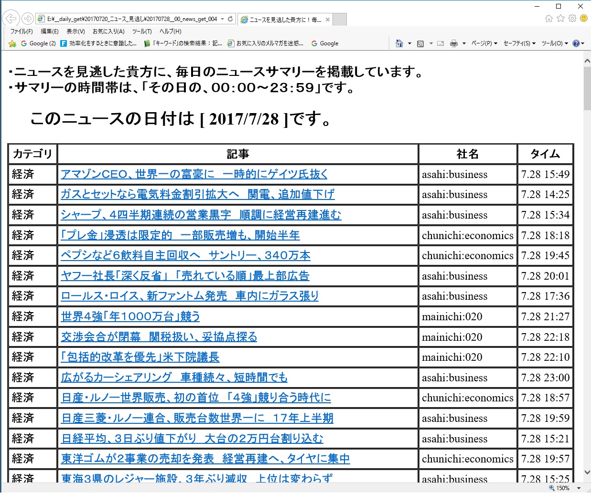Select the time cell '7.28 15:49'
Viewport: 591px width, 493px height.
[x=545, y=174]
